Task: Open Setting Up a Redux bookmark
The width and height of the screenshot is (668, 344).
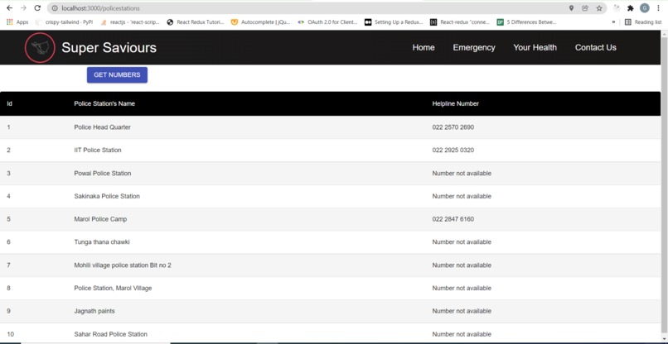Action: pos(394,22)
